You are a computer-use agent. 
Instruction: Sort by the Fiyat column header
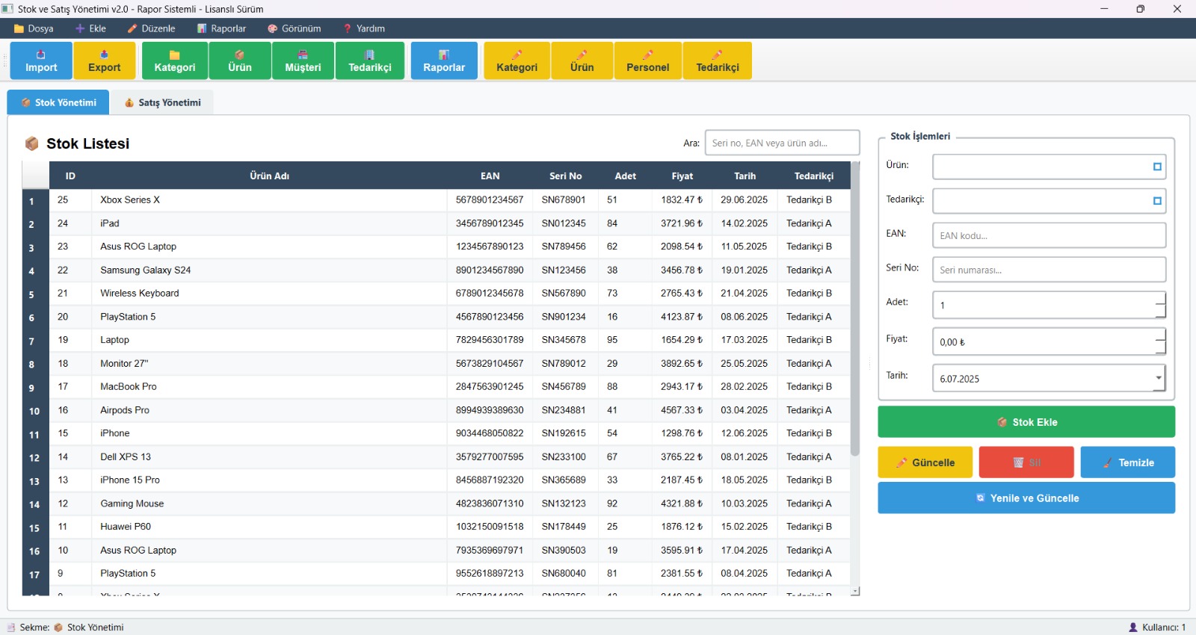pos(682,176)
